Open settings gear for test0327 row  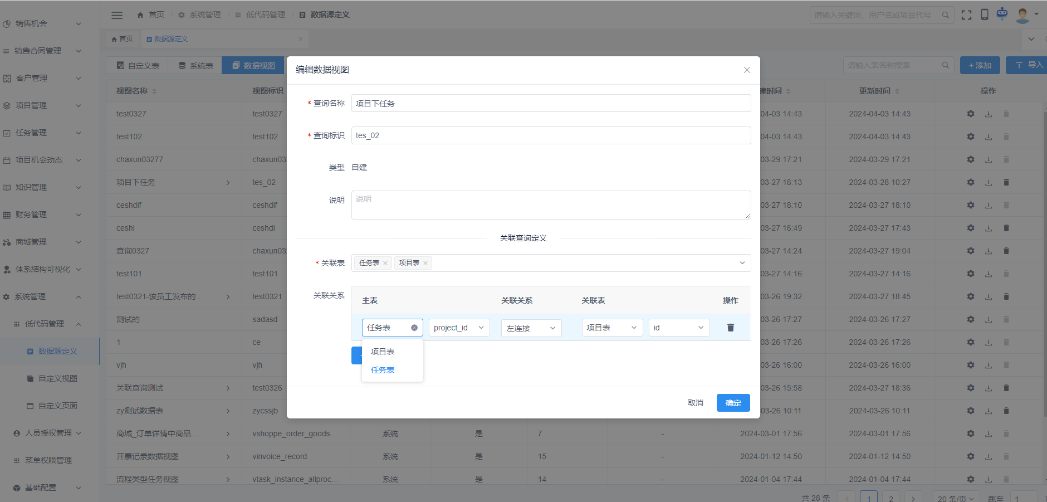(x=970, y=114)
